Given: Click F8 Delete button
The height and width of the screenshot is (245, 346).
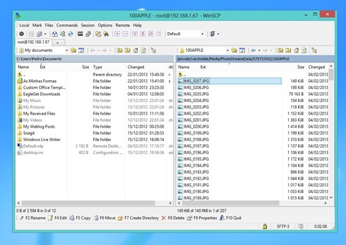Looking at the screenshot, I should click(173, 218).
